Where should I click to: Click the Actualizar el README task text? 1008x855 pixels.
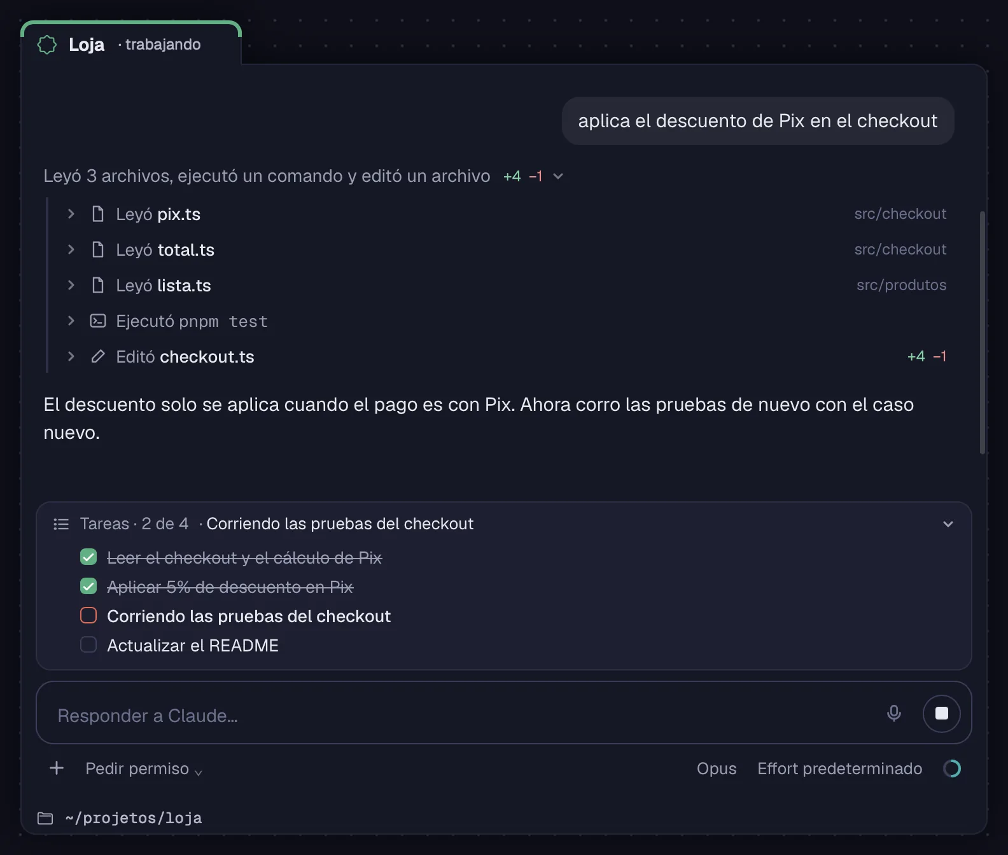[x=193, y=646]
